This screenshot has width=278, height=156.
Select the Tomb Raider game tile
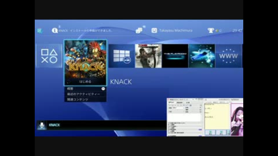tap(148, 56)
